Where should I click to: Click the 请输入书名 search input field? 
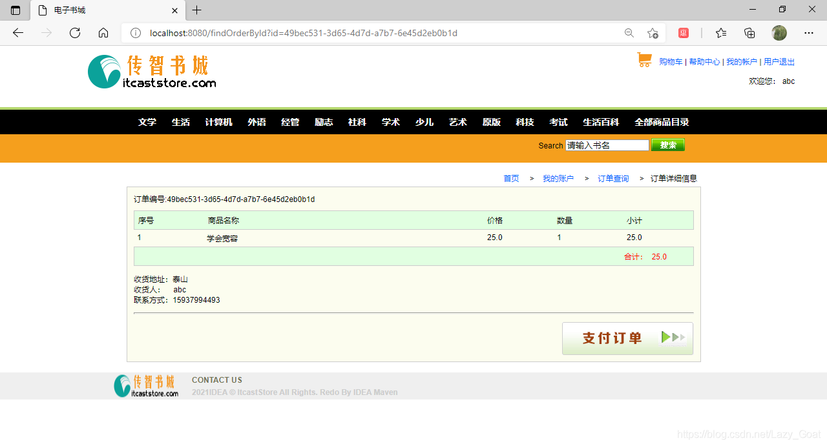(607, 145)
